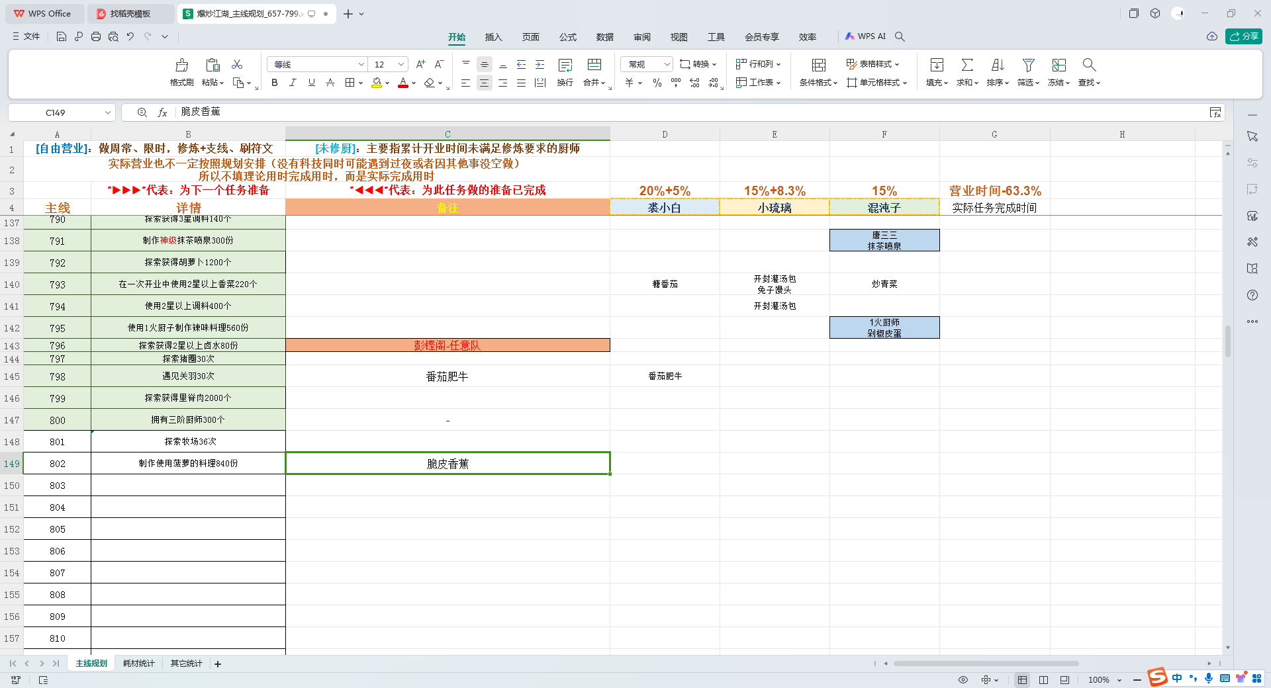
Task: Add a new sheet with plus button
Action: point(218,664)
